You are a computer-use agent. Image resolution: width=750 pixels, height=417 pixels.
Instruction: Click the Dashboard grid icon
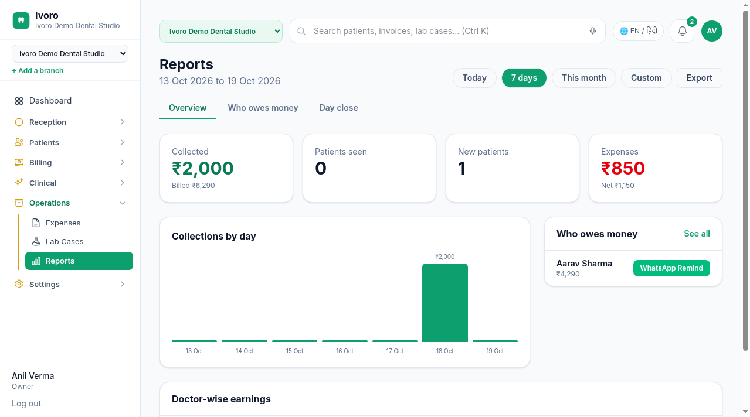point(19,101)
